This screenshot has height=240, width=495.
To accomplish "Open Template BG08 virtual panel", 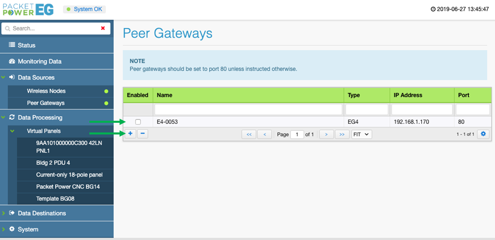I will click(x=55, y=198).
